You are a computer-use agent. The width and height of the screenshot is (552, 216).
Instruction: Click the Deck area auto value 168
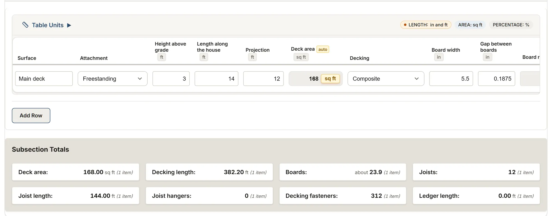click(314, 79)
